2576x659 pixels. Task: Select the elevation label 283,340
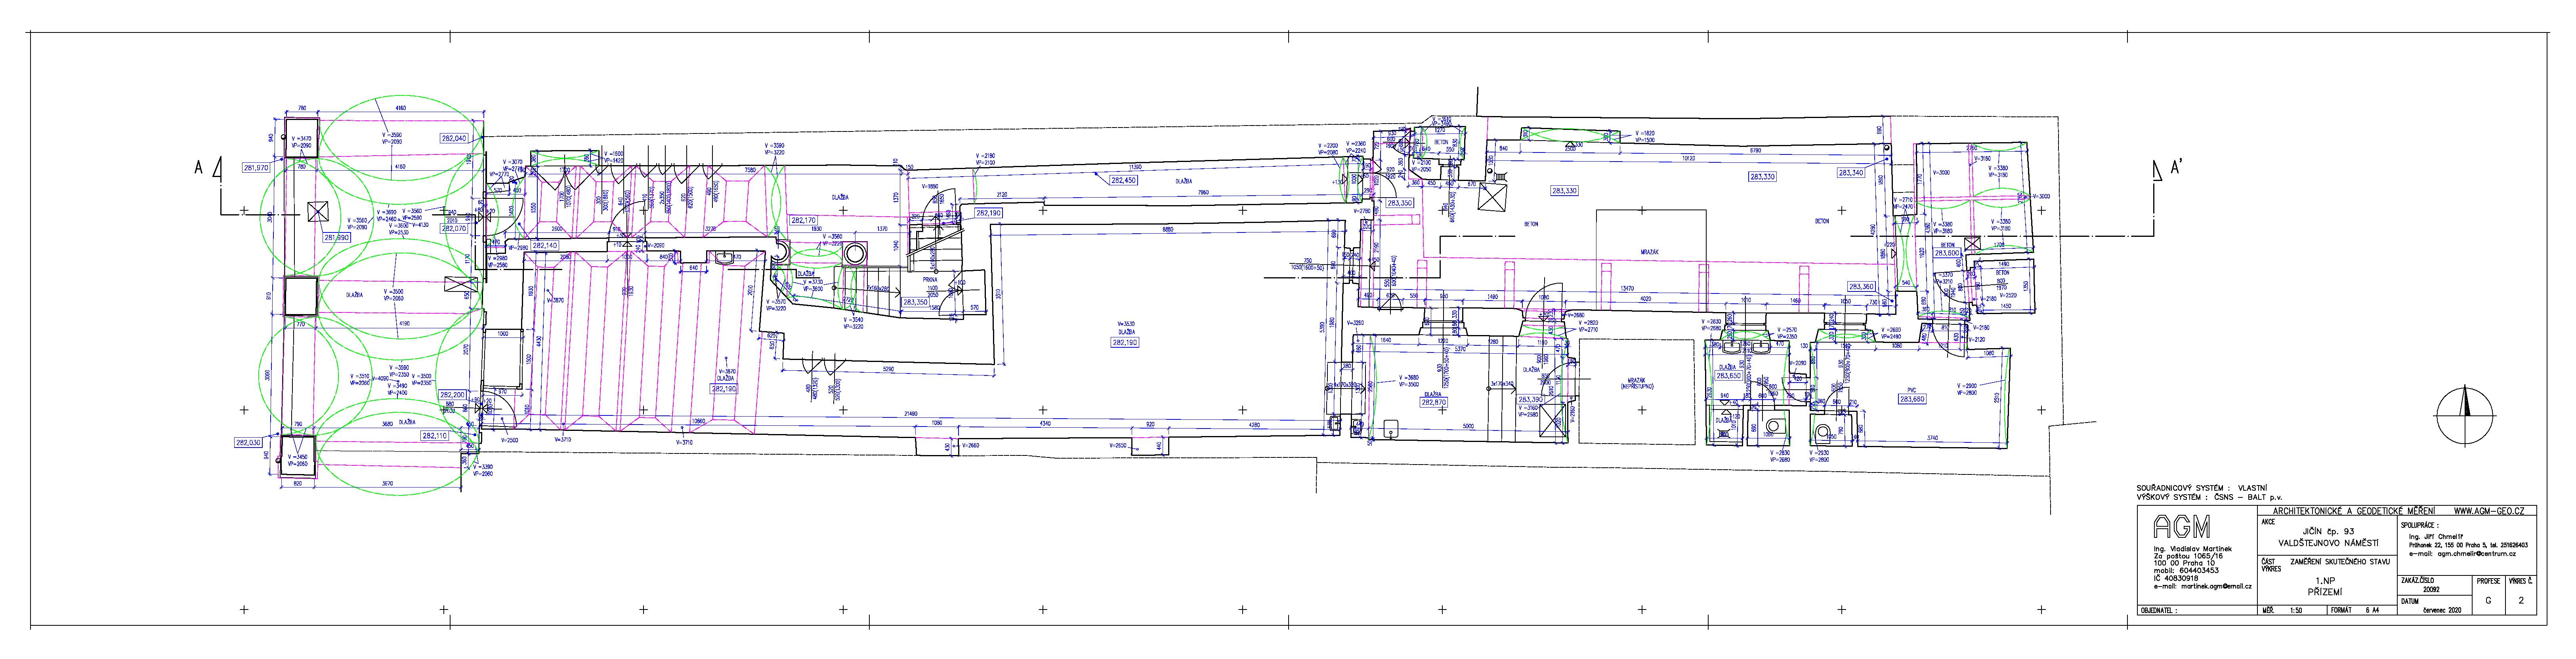pos(1851,173)
